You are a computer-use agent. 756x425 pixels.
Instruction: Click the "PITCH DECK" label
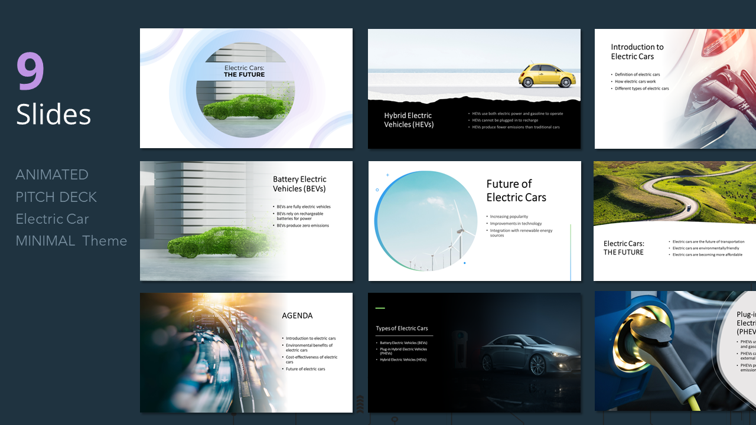[x=56, y=197]
